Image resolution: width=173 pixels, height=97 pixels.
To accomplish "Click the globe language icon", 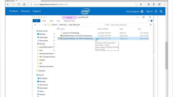I will (142, 11).
